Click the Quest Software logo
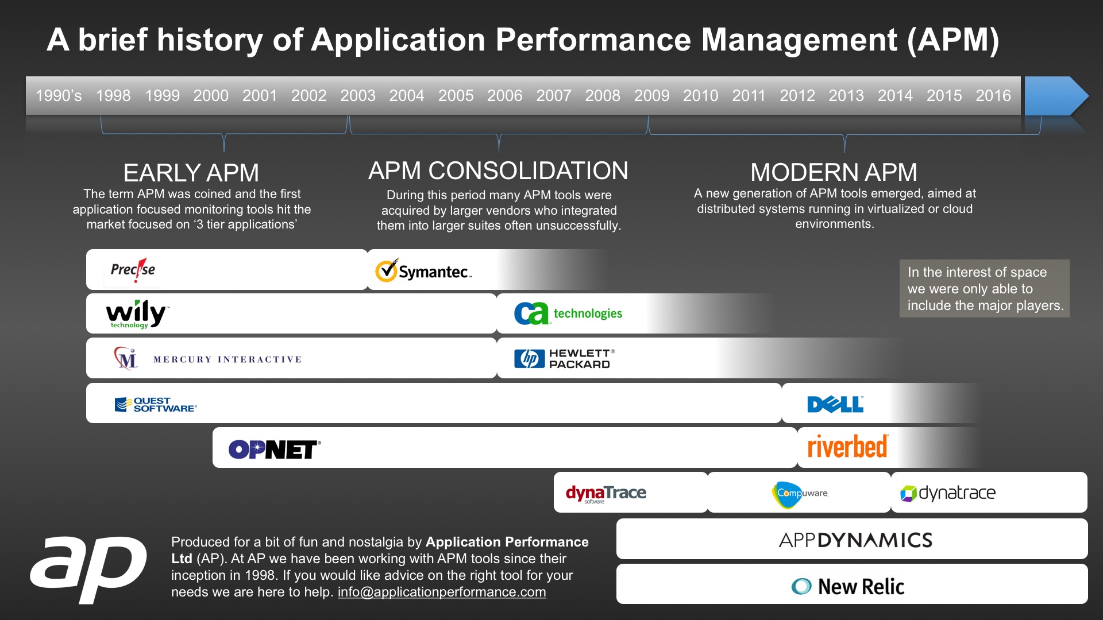The image size is (1103, 620). point(156,405)
